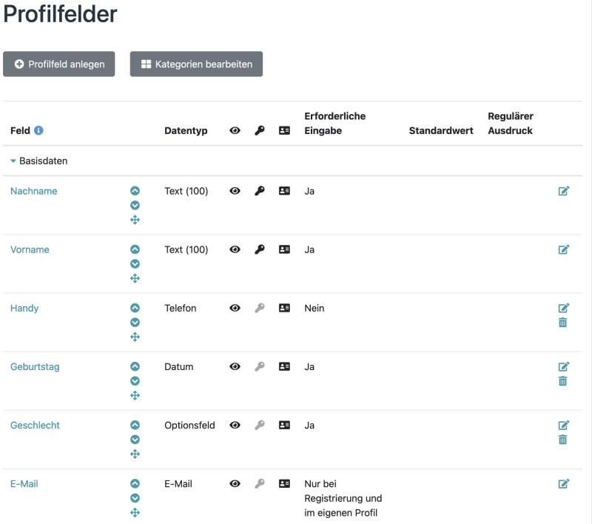The image size is (592, 524).
Task: Move Geburtstag down with the arrow icon
Action: tap(135, 380)
